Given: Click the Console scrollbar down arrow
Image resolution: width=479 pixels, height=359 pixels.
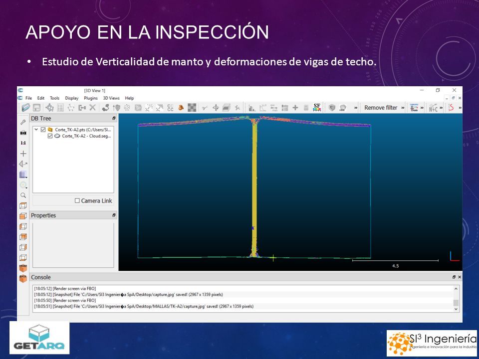Looking at the screenshot, I should click(456, 309).
